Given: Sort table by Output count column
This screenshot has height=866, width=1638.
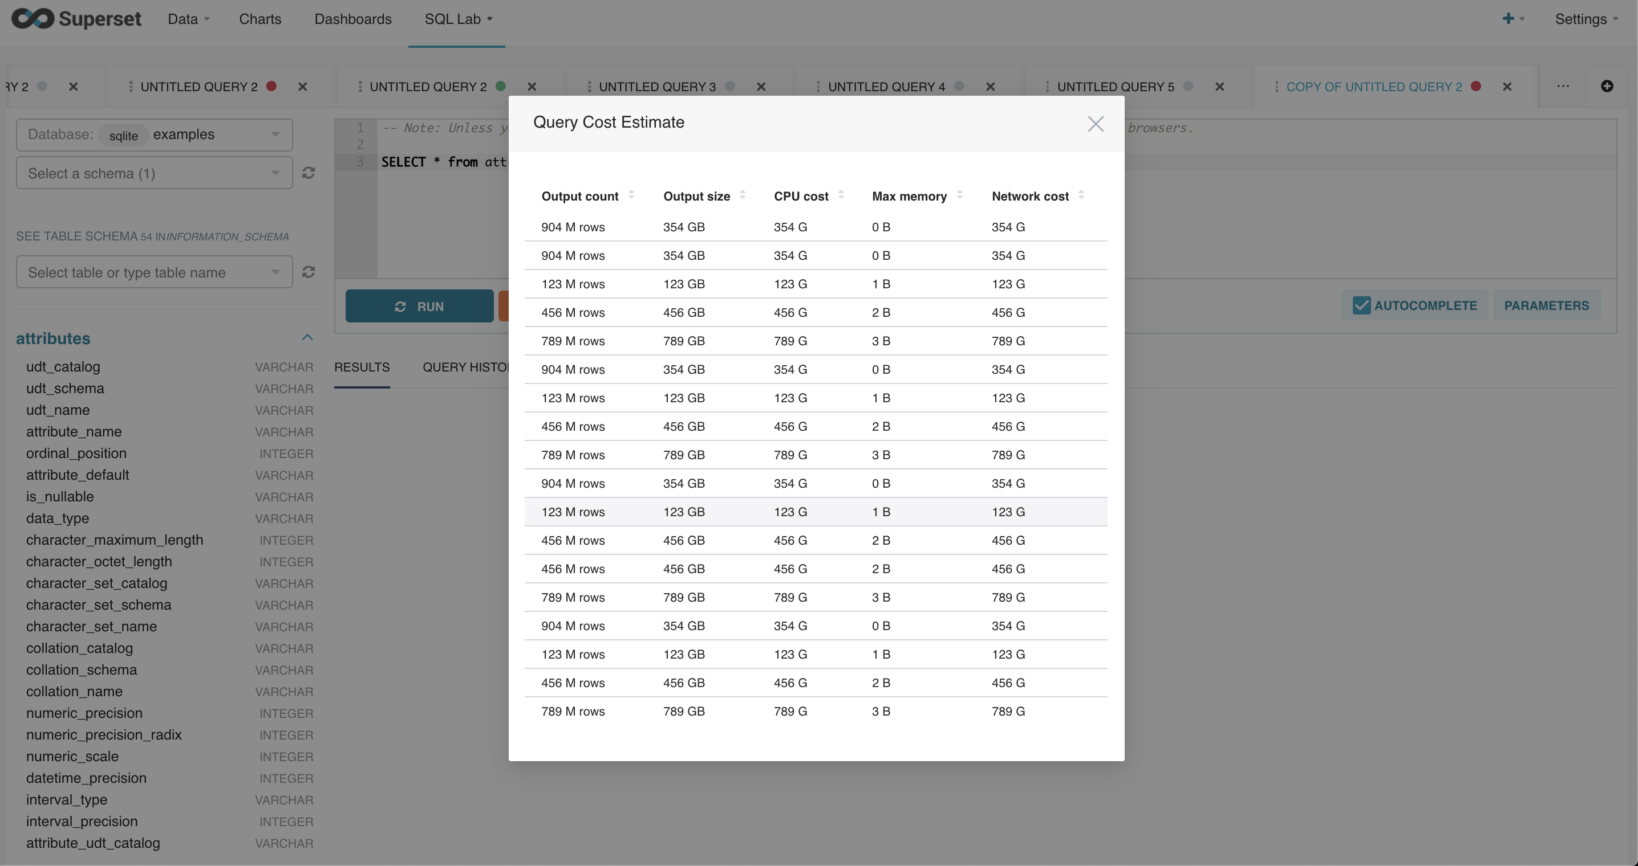Looking at the screenshot, I should pos(579,197).
